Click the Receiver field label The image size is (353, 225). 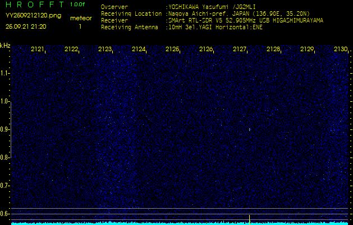tap(114, 21)
